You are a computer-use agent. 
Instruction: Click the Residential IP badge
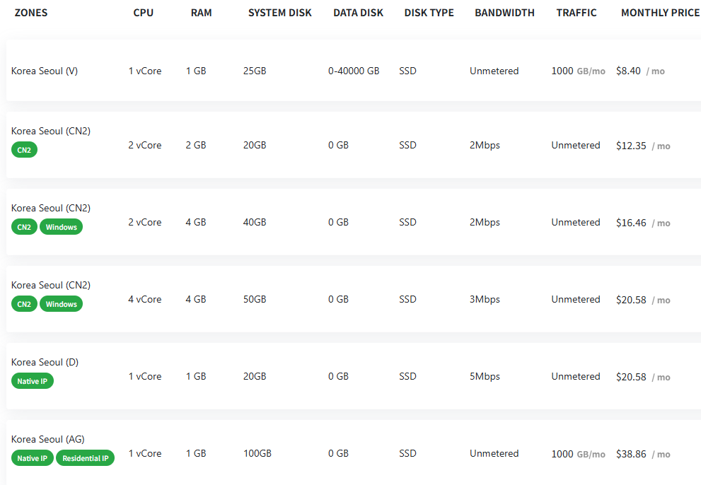coord(85,458)
